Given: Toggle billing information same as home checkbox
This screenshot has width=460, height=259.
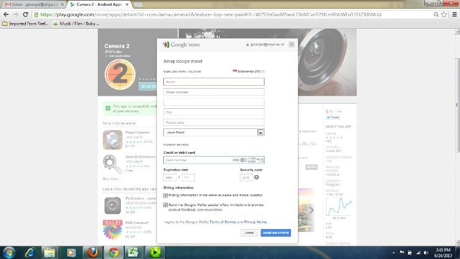Looking at the screenshot, I should click(x=166, y=196).
